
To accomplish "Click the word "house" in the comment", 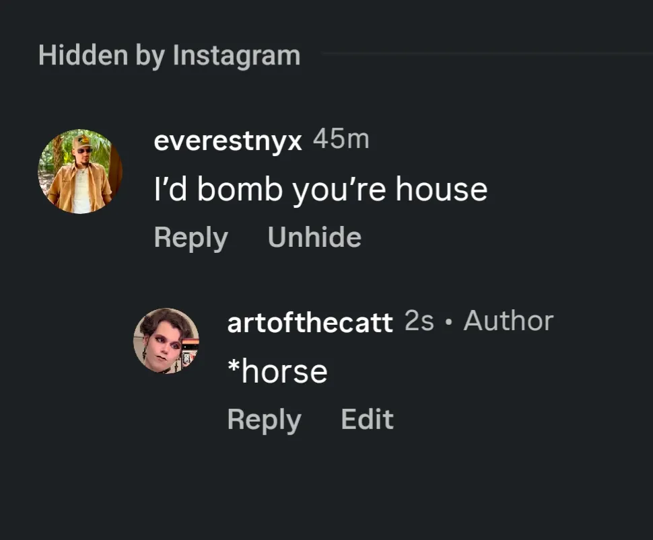I will point(442,189).
